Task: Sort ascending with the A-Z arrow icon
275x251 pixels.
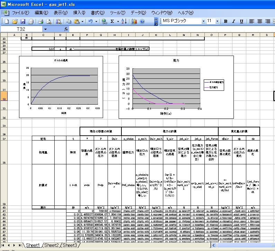Action: [x=124, y=21]
